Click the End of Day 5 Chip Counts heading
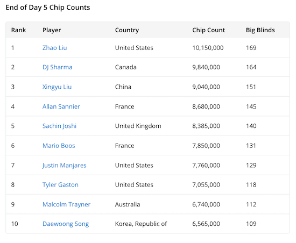The height and width of the screenshot is (243, 296). (48, 8)
